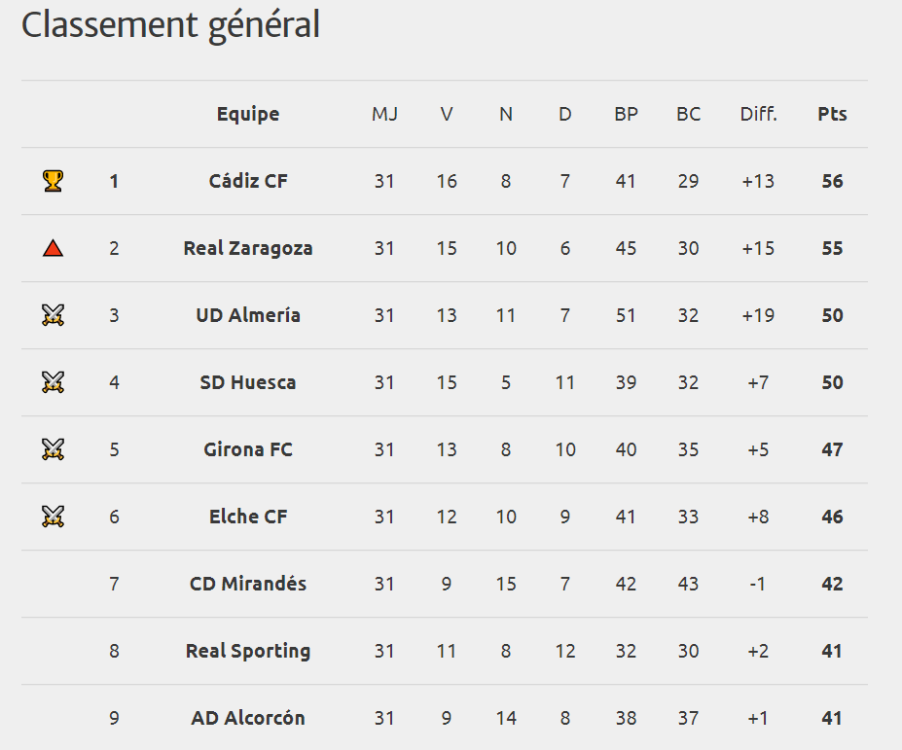This screenshot has height=750, width=902.
Task: Click the playoff swords icon beside Elche CF
Action: (x=53, y=517)
